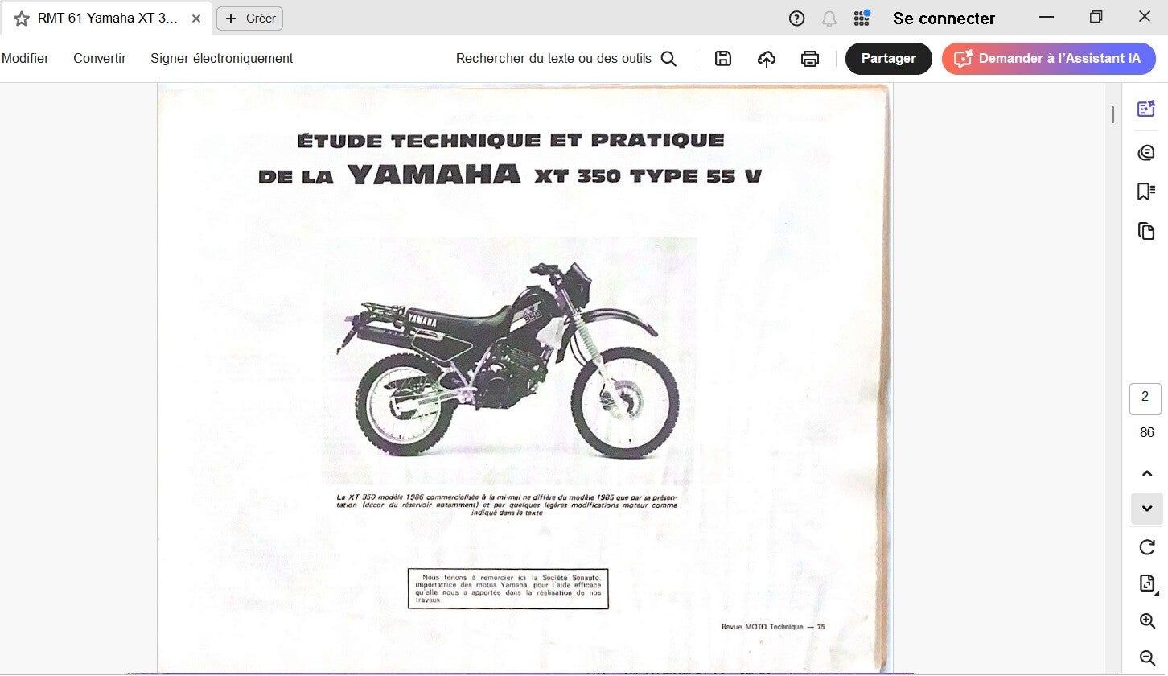Restore down the window
1168x676 pixels.
click(x=1096, y=17)
